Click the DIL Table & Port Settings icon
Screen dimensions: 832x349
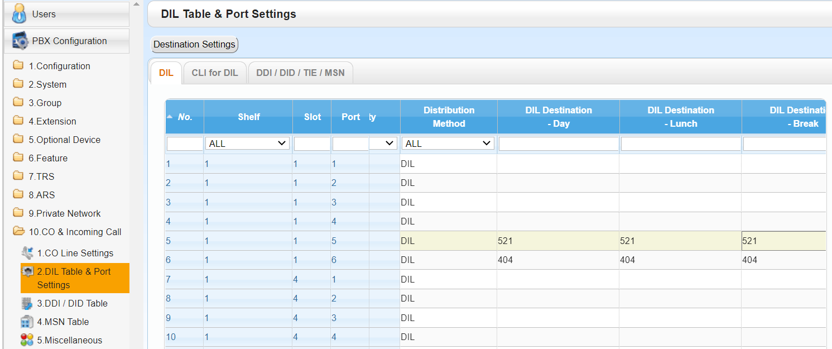27,272
